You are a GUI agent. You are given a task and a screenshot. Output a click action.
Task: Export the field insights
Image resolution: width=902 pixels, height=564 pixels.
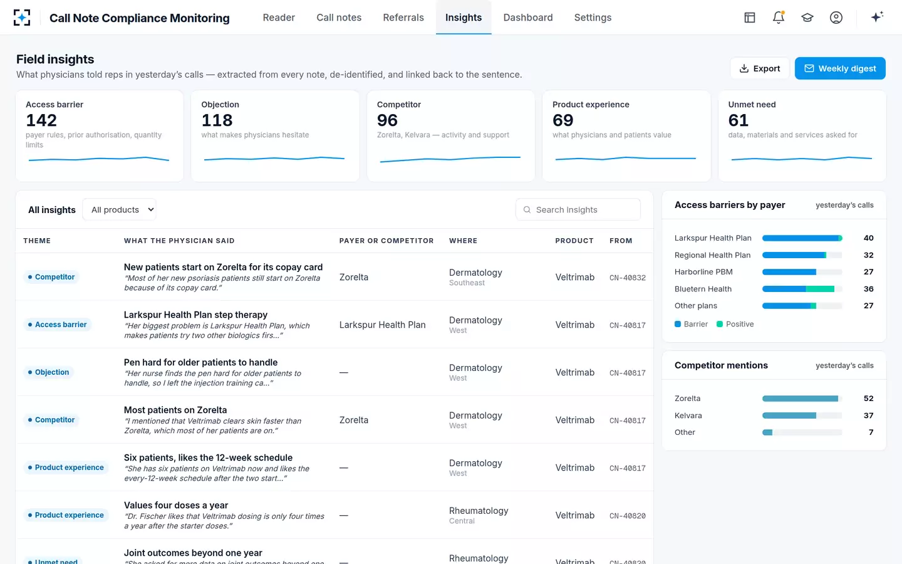click(x=760, y=68)
